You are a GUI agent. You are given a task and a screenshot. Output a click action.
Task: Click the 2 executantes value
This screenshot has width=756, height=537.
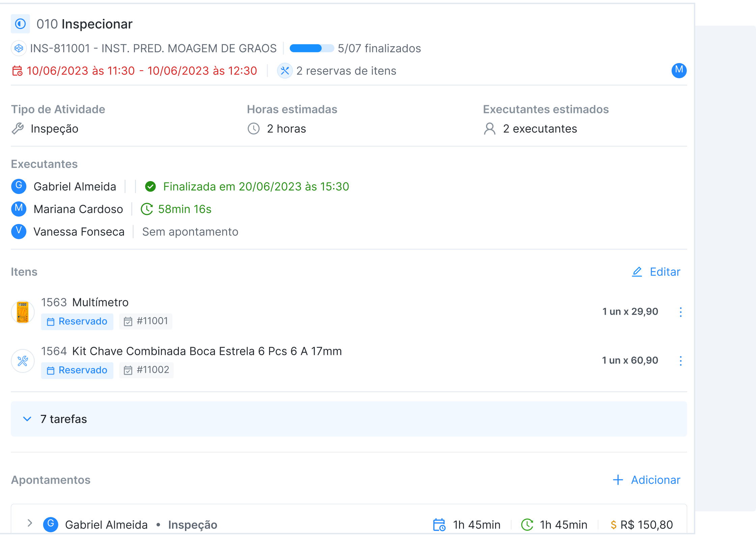pos(540,129)
